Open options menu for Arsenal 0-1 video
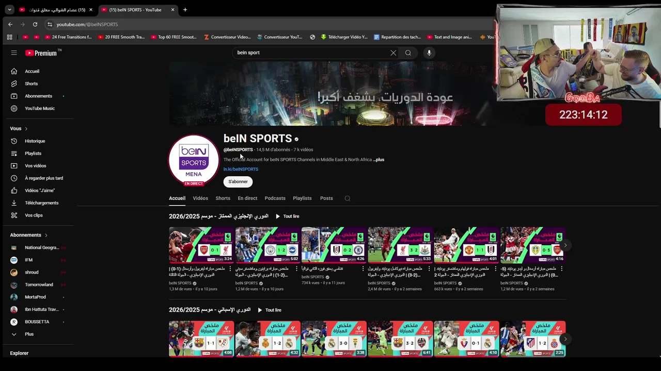Viewport: 661px width, 371px height. (230, 268)
